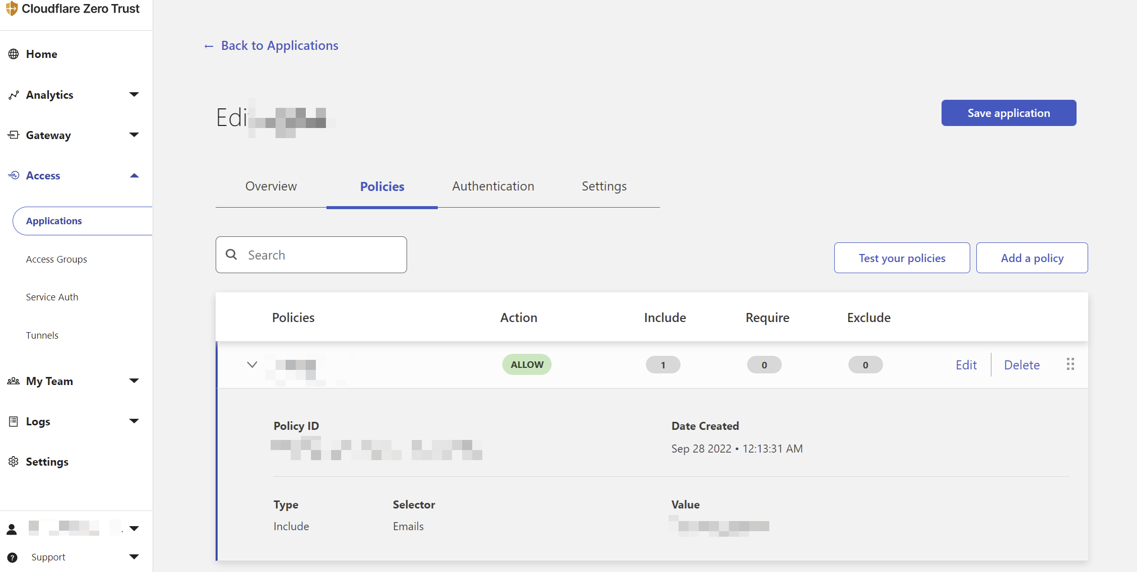Click the Analytics chart icon

pos(14,95)
